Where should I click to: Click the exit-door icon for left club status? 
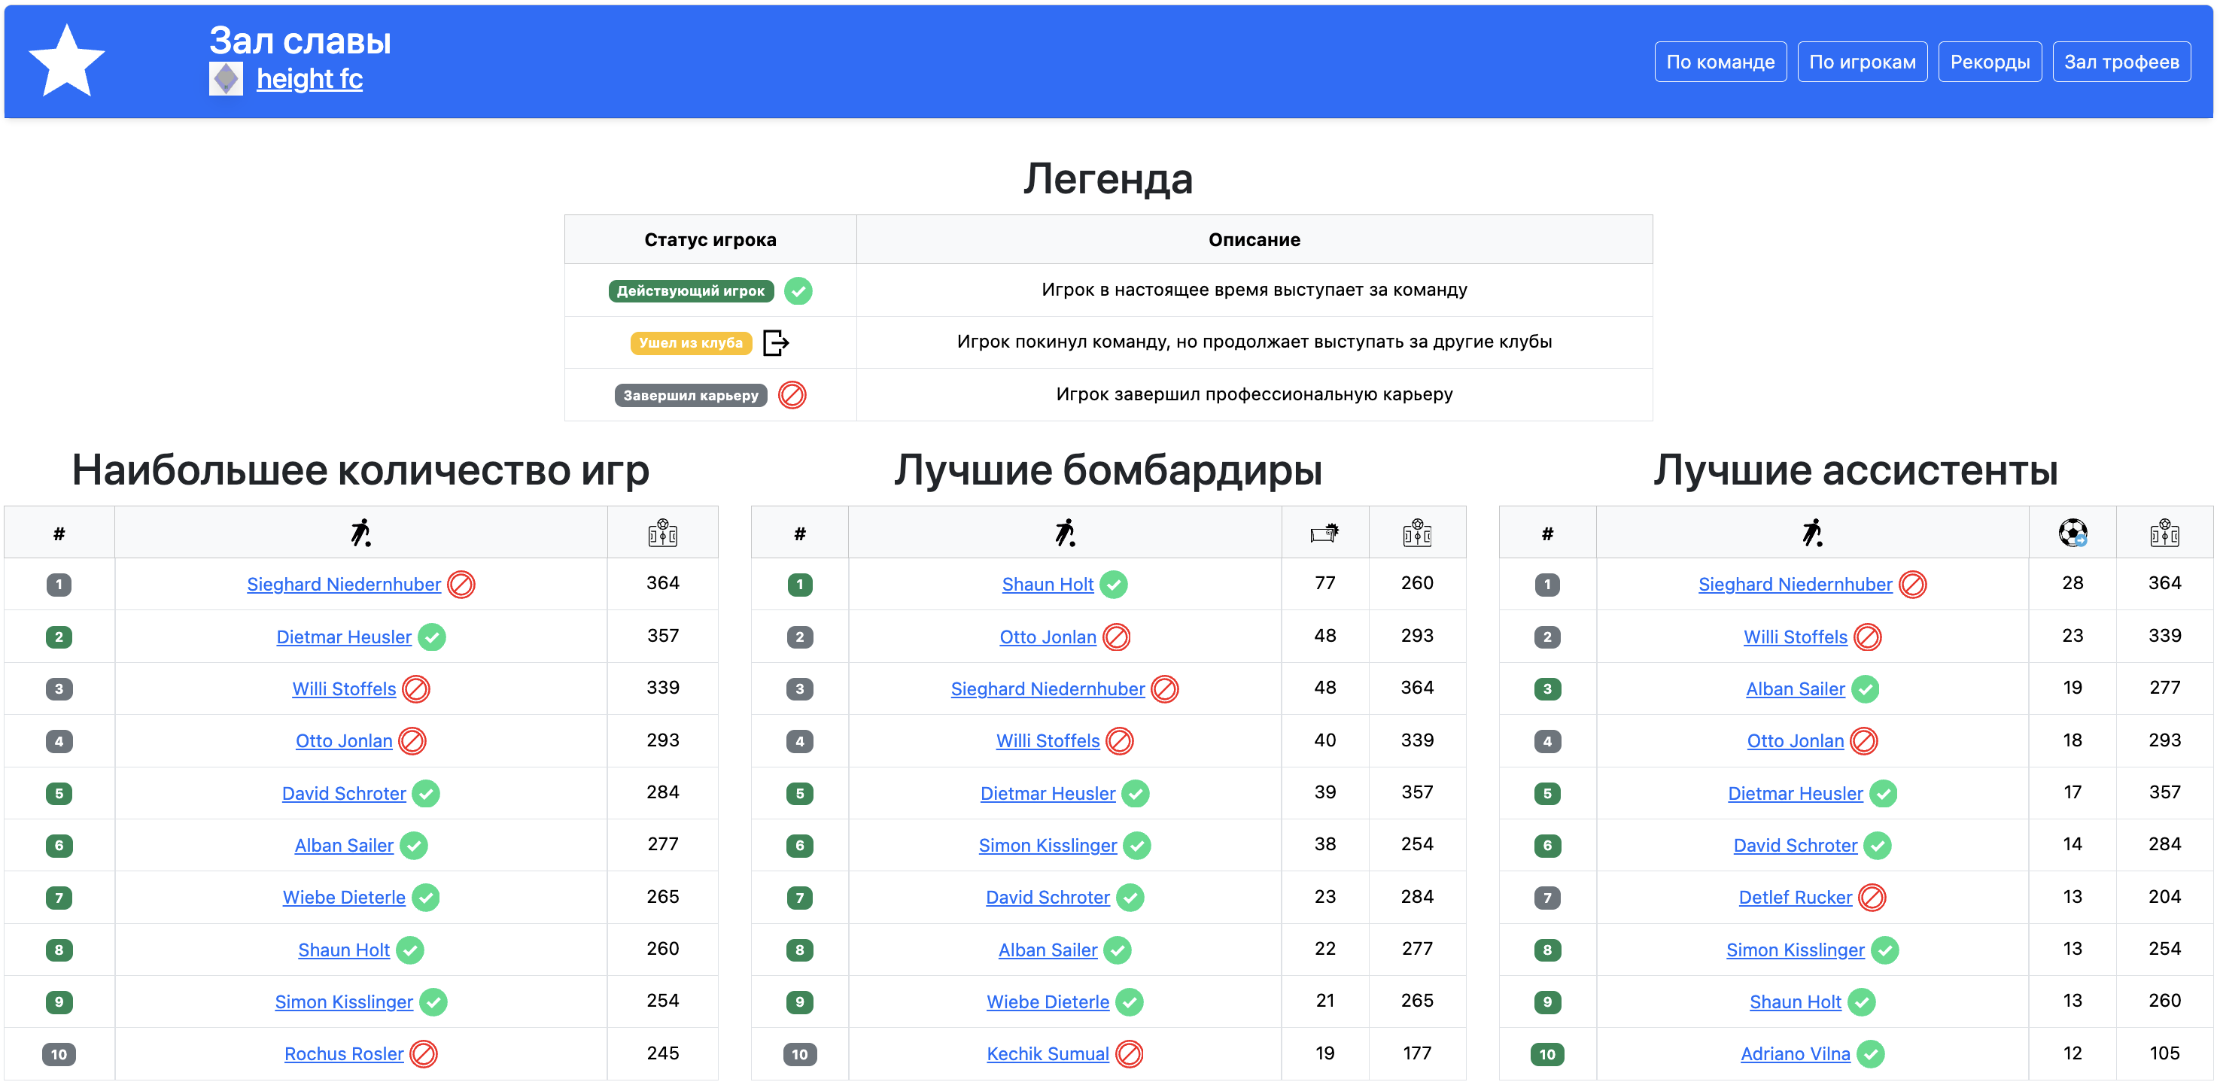click(776, 343)
